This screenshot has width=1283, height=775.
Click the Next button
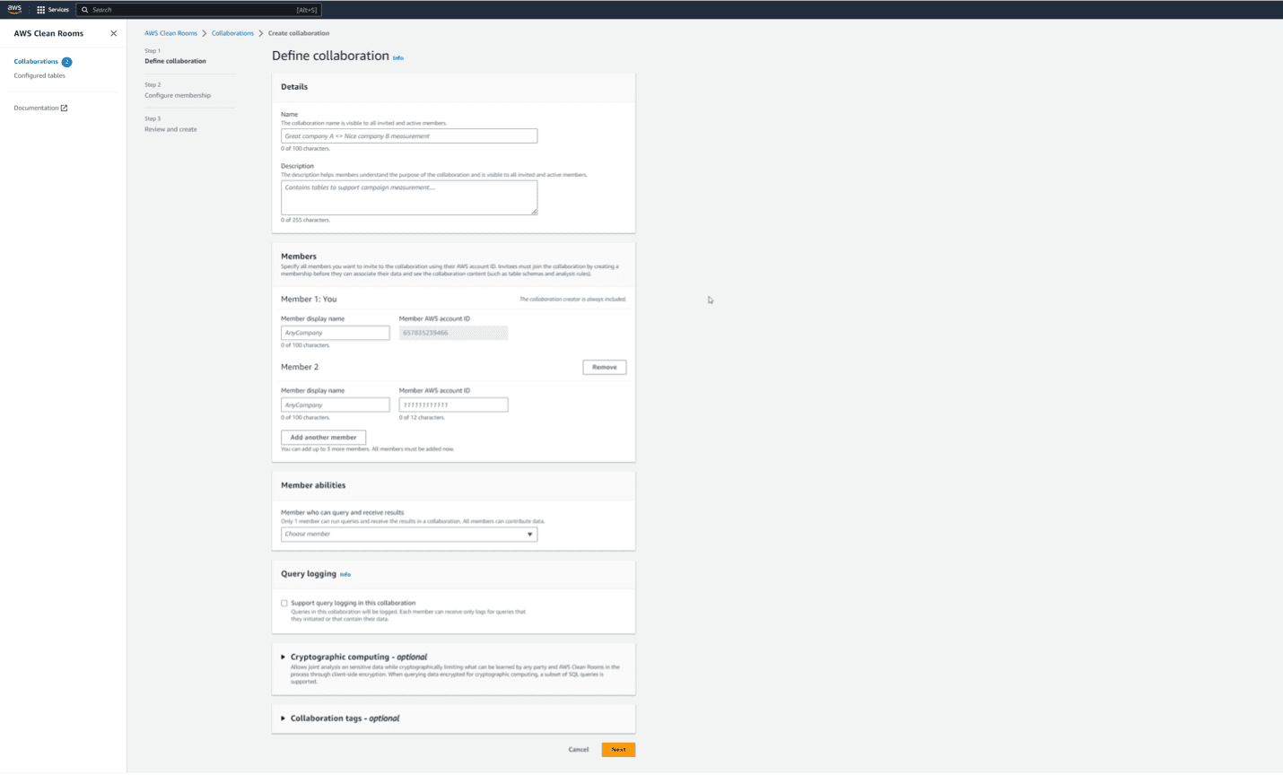coord(618,749)
